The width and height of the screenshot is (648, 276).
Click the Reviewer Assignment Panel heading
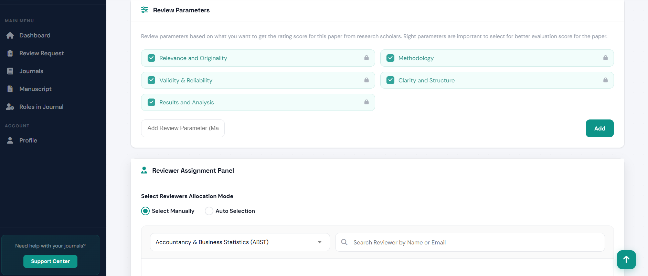193,171
